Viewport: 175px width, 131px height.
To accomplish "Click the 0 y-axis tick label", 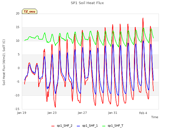I will pos(19,68).
